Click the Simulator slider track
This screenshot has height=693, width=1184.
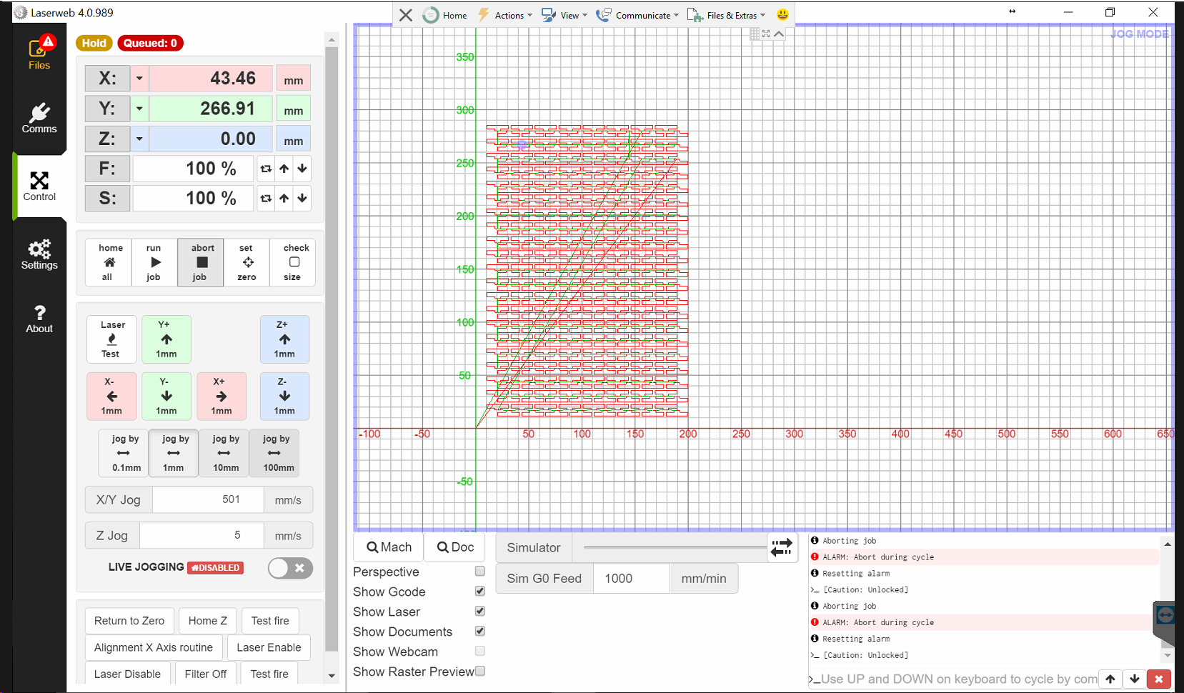675,547
